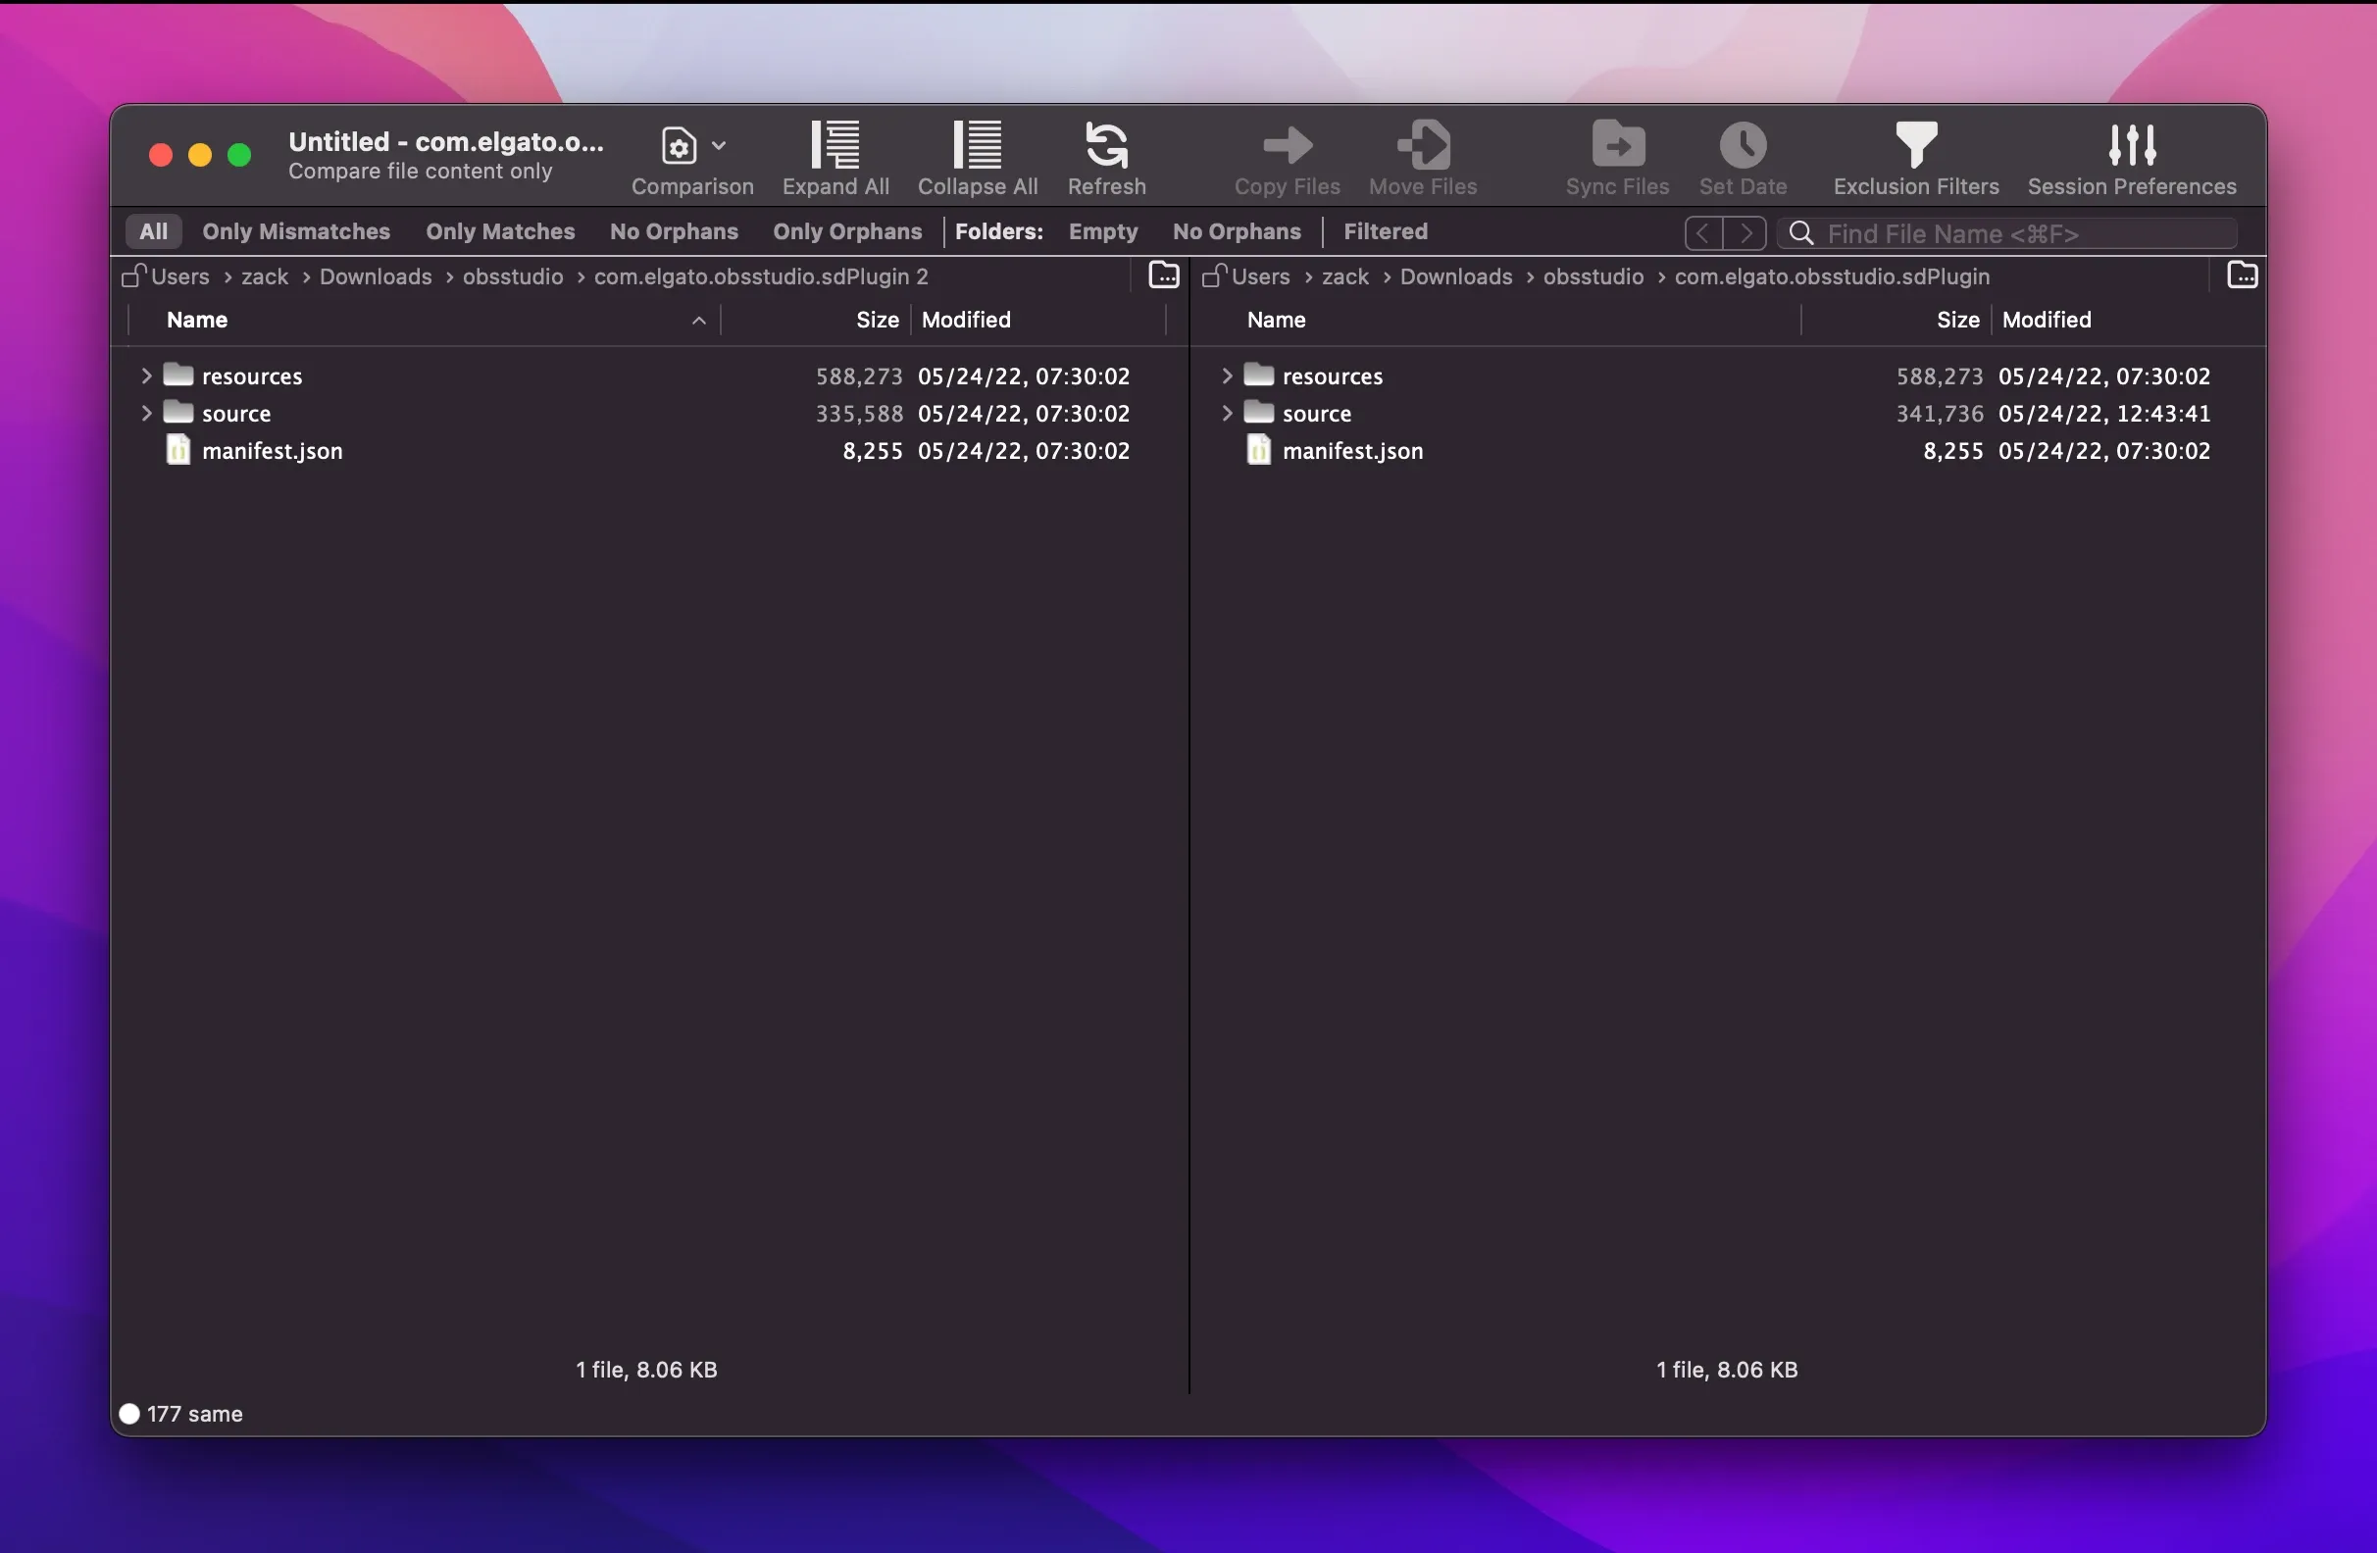This screenshot has height=1553, width=2377.
Task: Refresh the folder comparison
Action: [1106, 158]
